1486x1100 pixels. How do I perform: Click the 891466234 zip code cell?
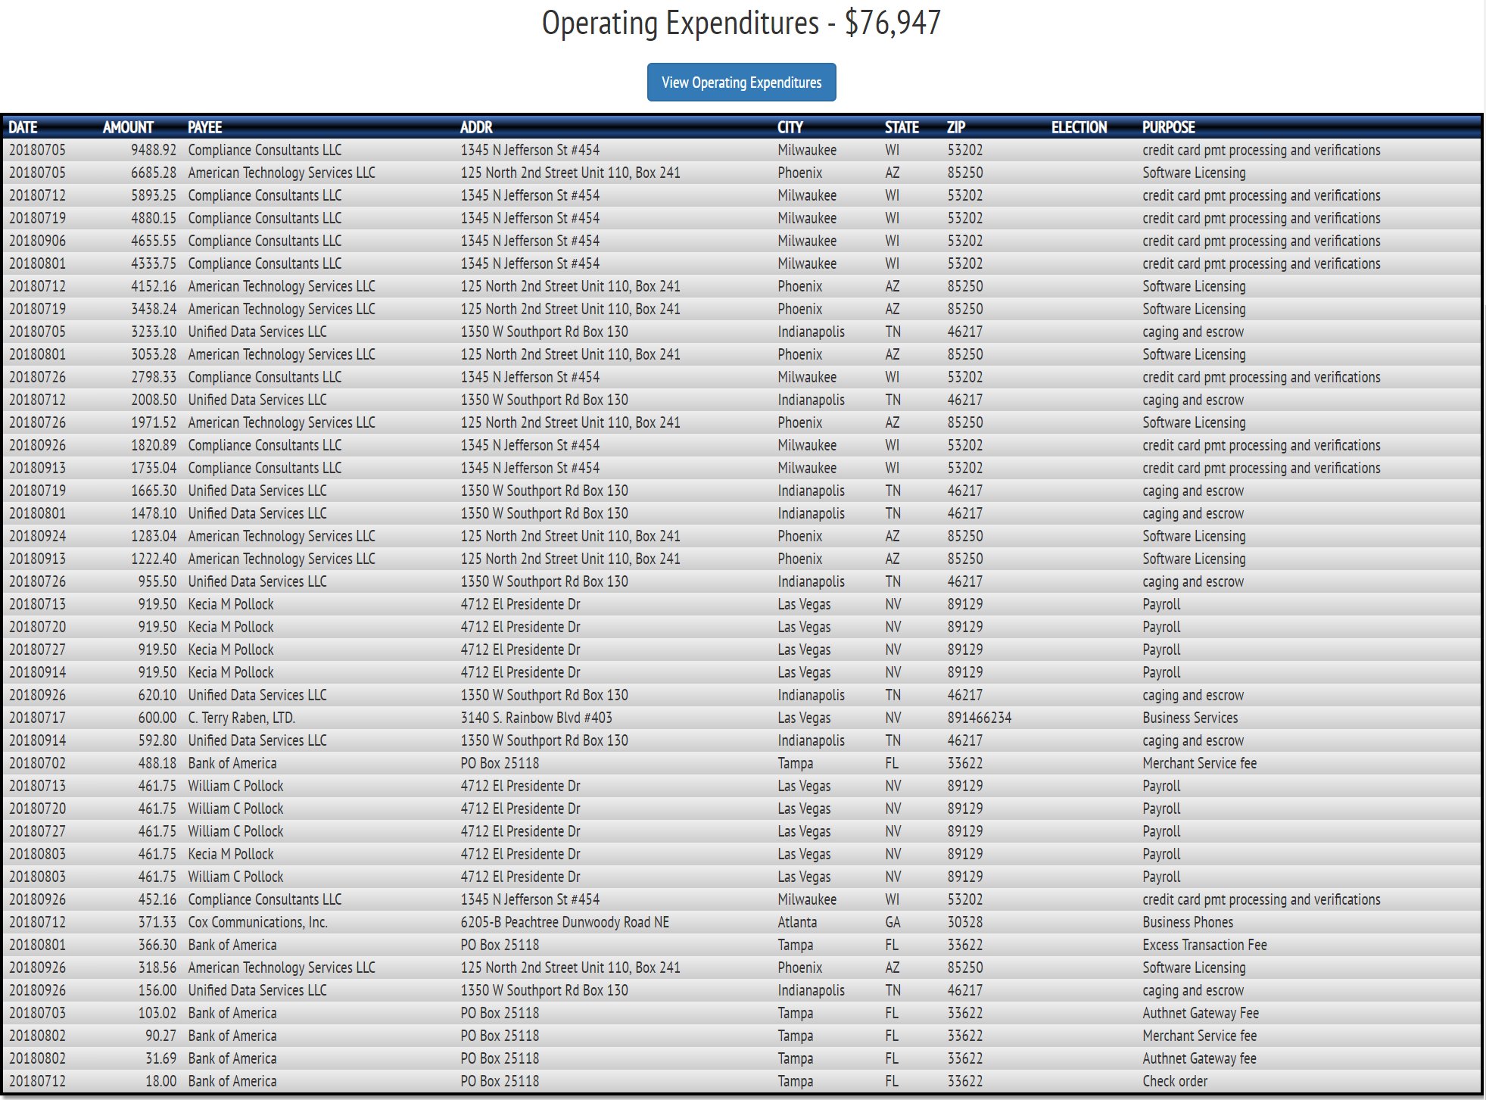pos(979,718)
